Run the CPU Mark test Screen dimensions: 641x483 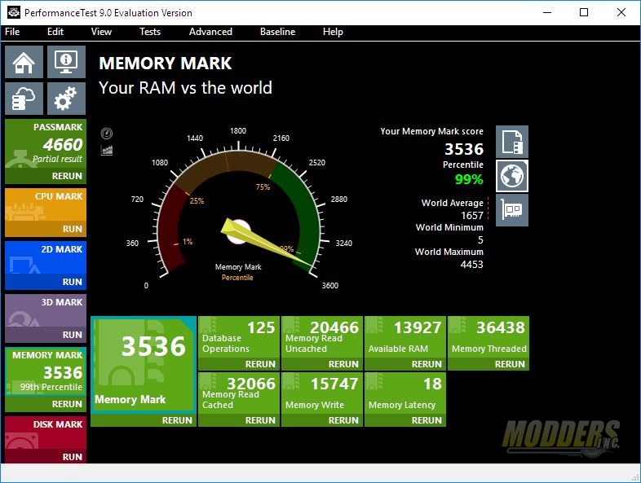click(x=73, y=229)
